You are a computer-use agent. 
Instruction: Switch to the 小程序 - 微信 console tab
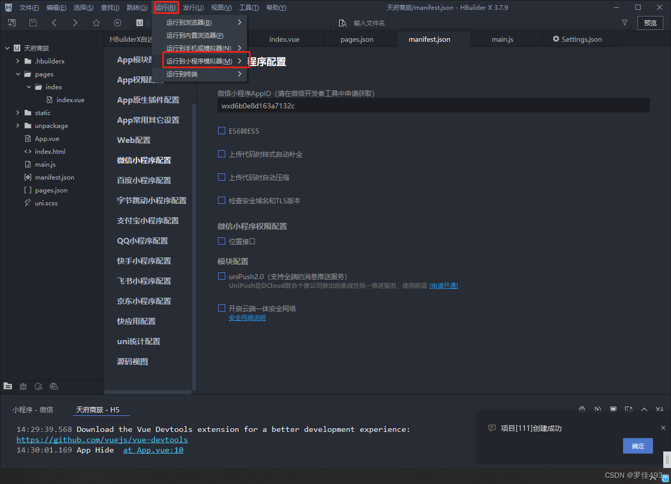point(32,410)
